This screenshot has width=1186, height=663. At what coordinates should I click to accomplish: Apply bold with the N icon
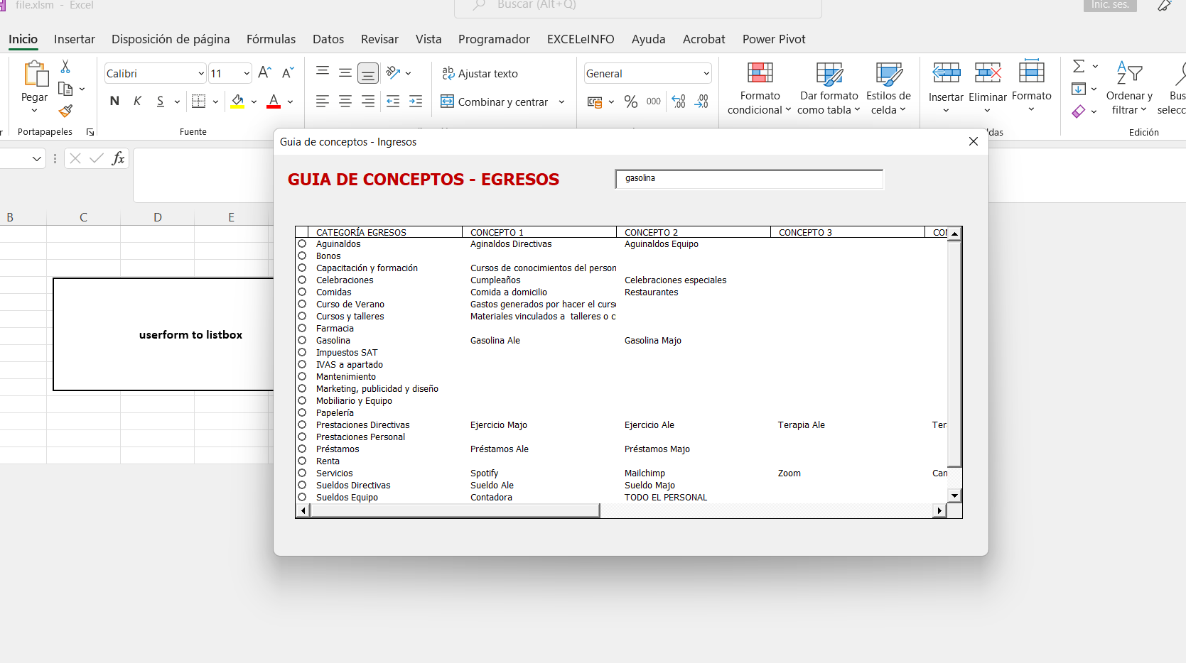click(x=114, y=101)
